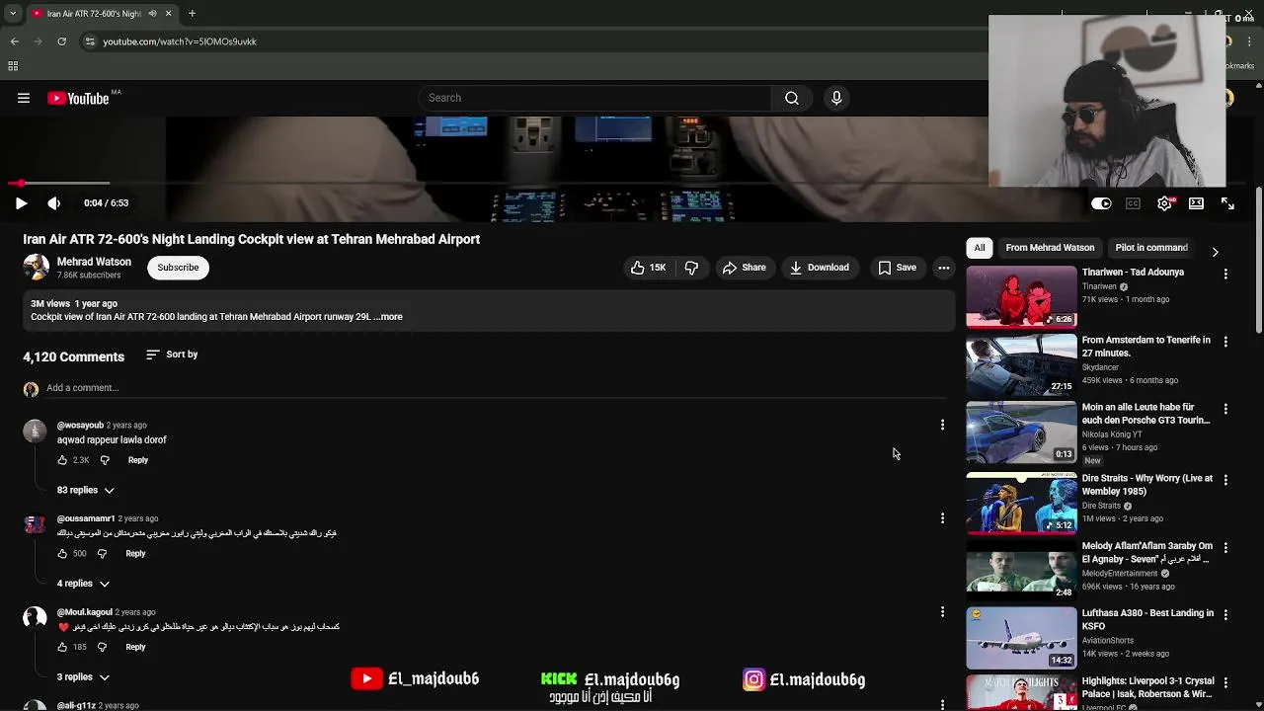Open a new browser tab

point(192,14)
